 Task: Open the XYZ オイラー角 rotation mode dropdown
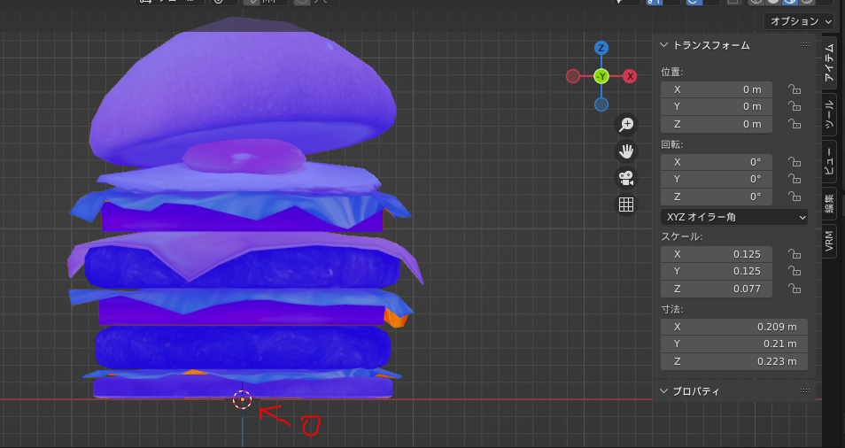(734, 217)
